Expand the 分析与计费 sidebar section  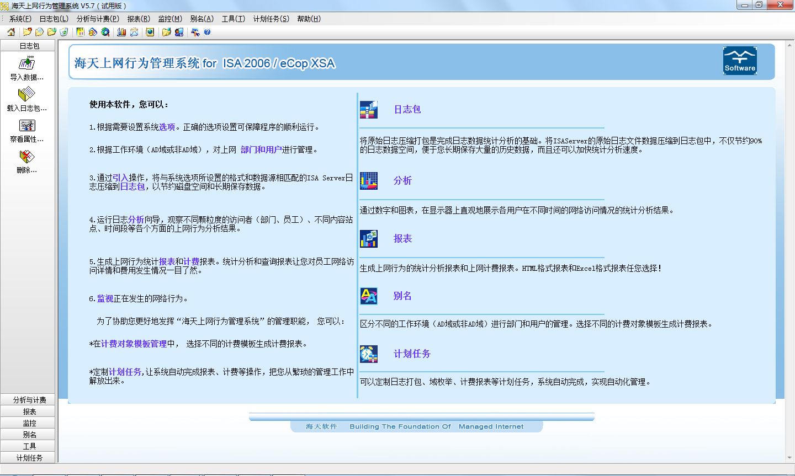point(29,400)
